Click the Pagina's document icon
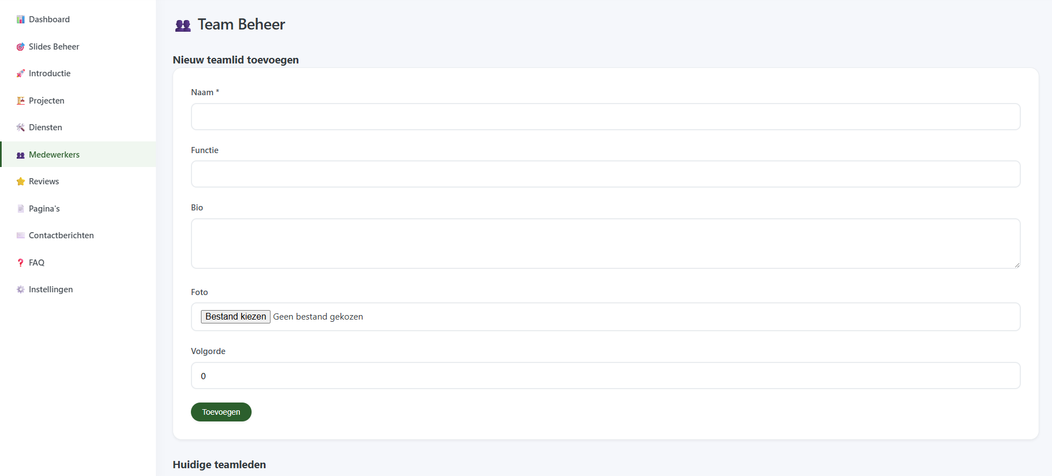Image resolution: width=1052 pixels, height=476 pixels. [21, 209]
